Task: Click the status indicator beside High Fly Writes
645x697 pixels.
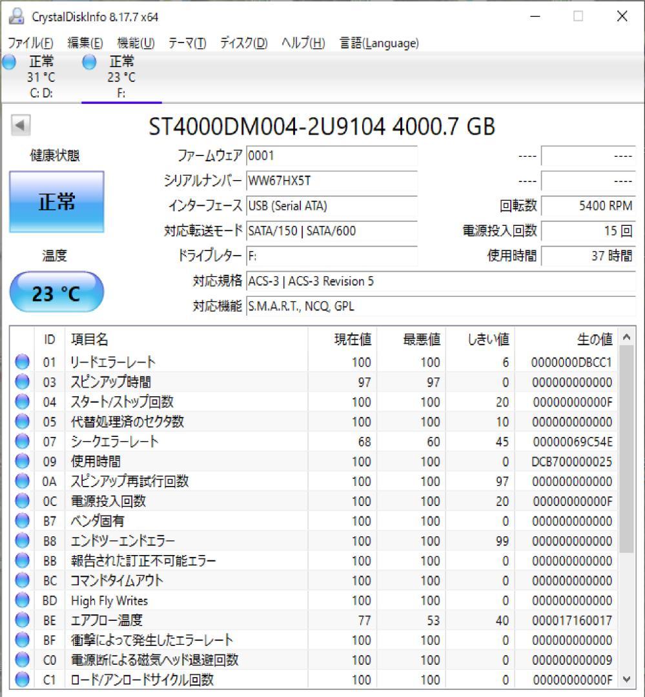Action: [21, 601]
